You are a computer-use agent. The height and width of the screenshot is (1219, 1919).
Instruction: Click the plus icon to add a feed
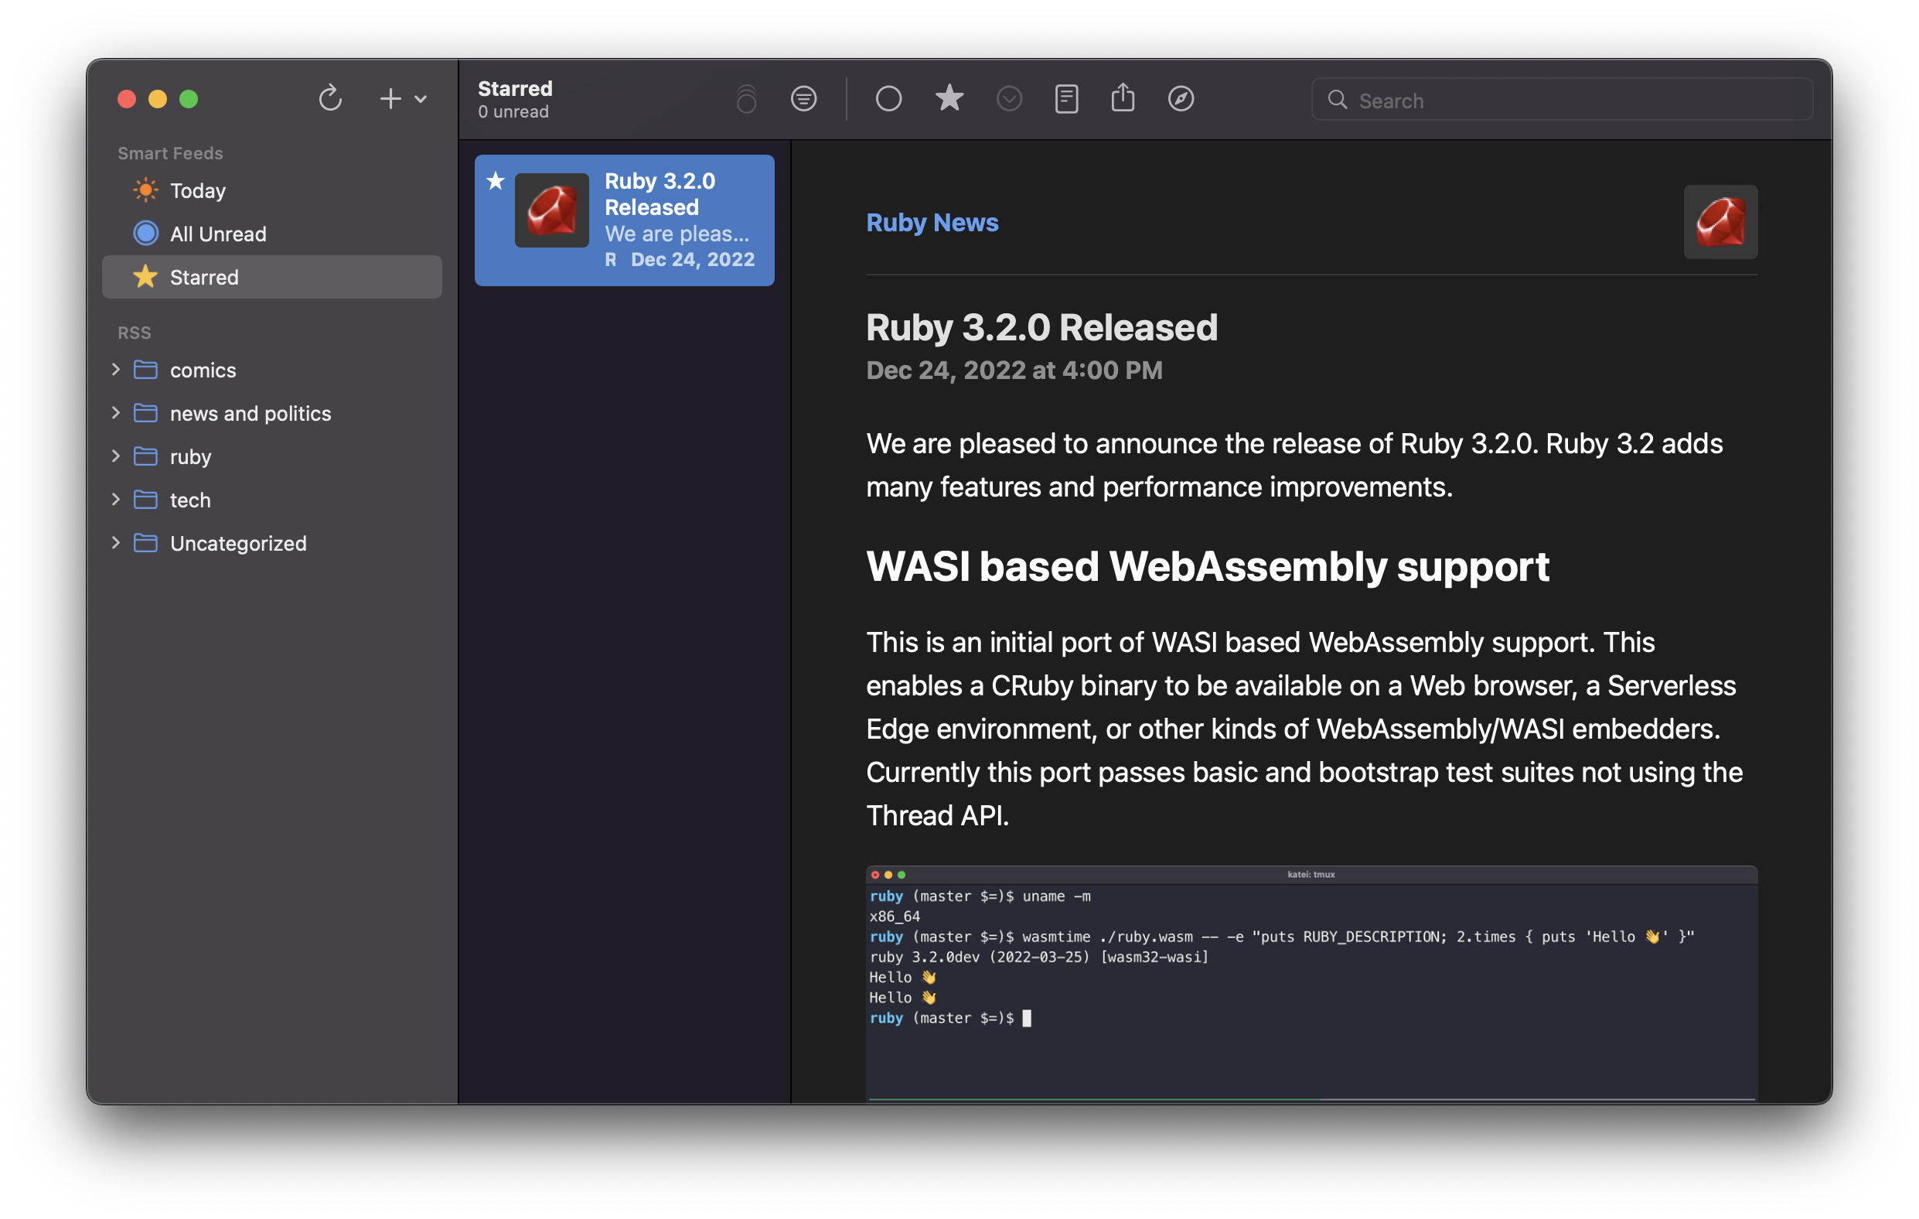click(x=390, y=99)
